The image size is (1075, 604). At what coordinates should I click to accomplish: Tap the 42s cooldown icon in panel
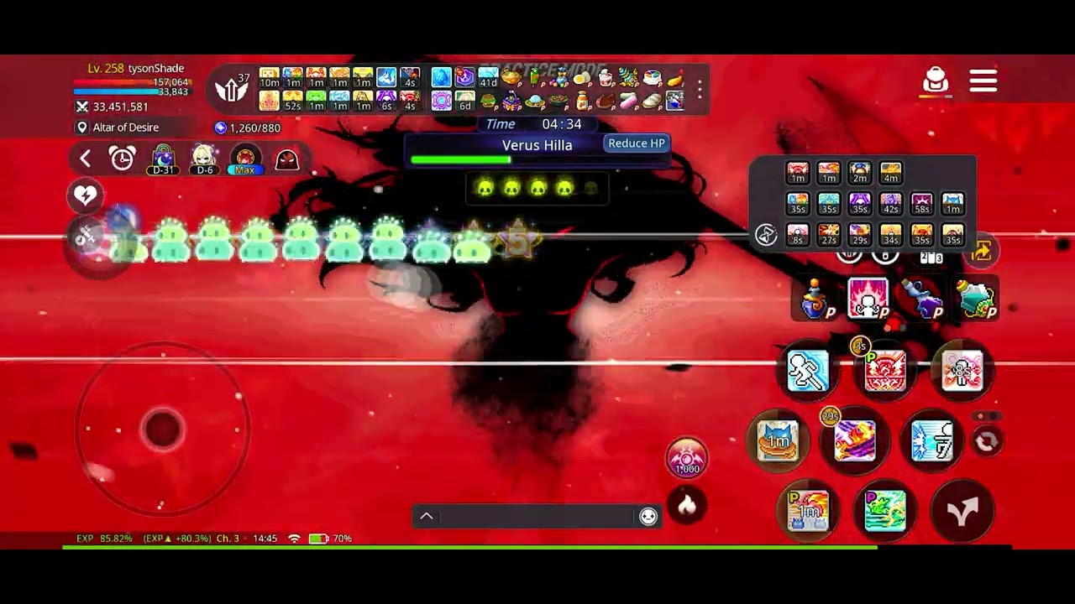[890, 204]
